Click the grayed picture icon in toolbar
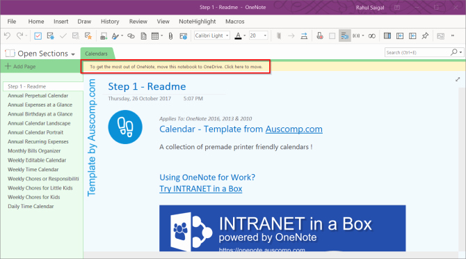Screen dimensions: 466x259 click(x=441, y=36)
